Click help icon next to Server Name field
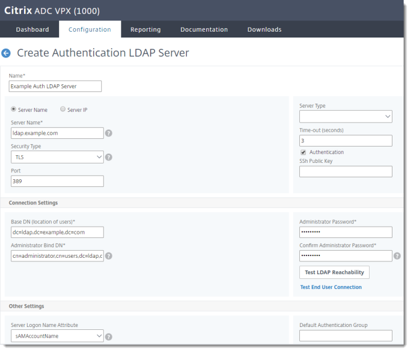Screen dimensions: 410x351 [x=108, y=133]
